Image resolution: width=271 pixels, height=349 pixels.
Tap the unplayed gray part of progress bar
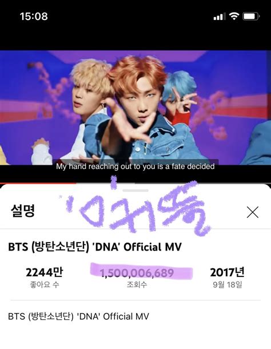(x=174, y=184)
